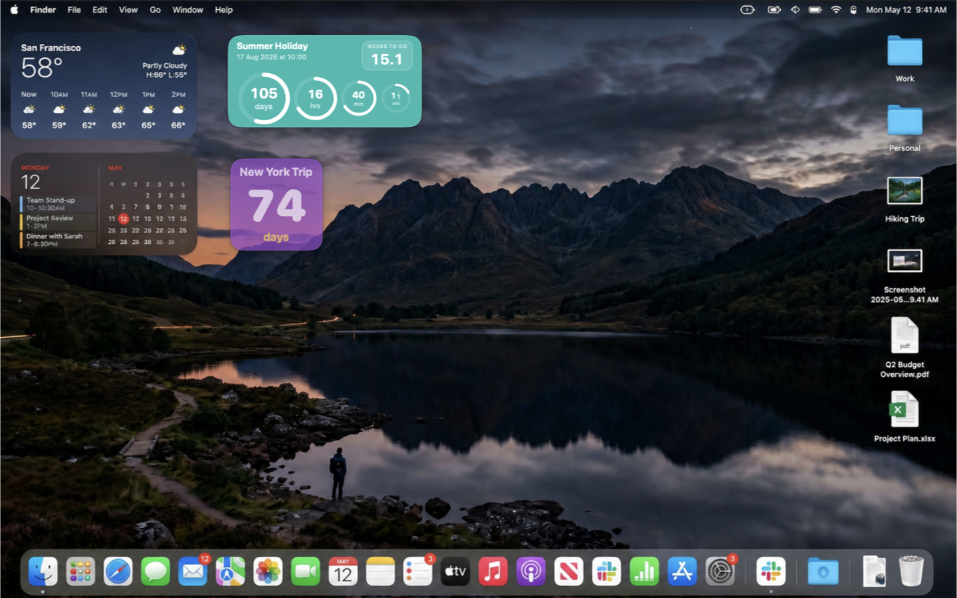Click the San Francisco weather widget title
957x598 pixels.
click(x=51, y=48)
